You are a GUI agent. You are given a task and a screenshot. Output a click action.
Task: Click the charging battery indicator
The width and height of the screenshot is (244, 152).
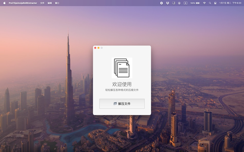(198, 3)
